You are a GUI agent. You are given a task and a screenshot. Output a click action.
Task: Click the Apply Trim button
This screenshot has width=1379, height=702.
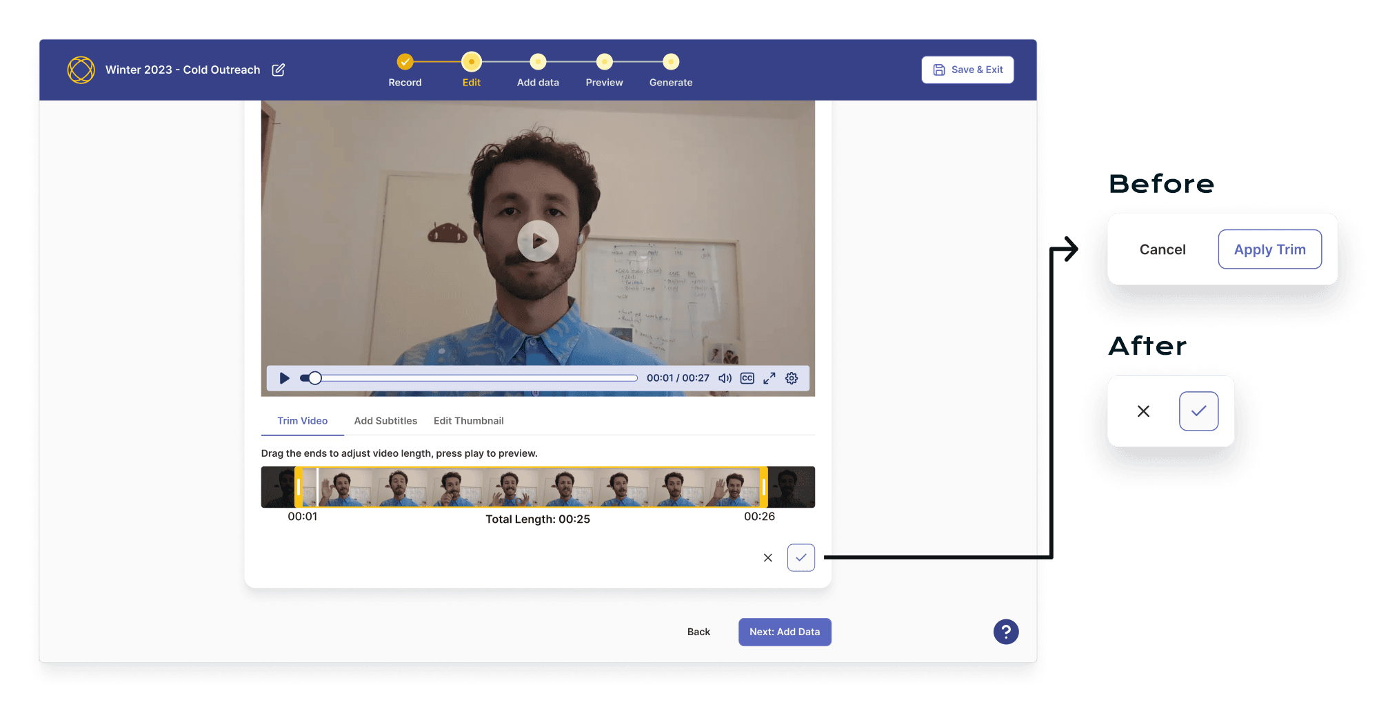click(1269, 249)
